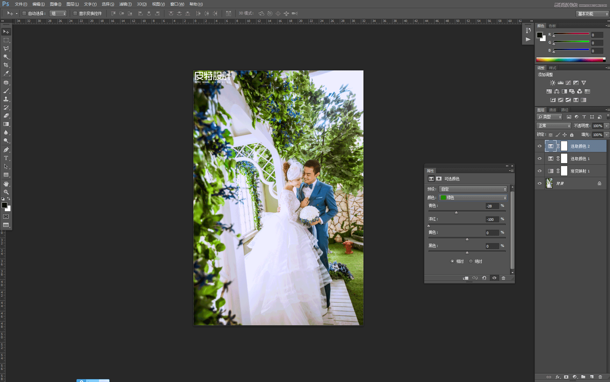Select the Eyedropper tool

[6, 73]
